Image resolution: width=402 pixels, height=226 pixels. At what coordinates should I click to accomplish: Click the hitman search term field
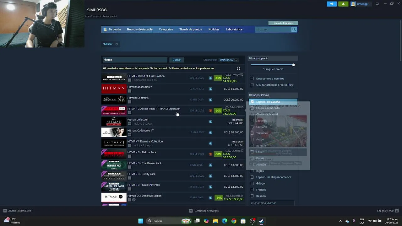point(135,60)
